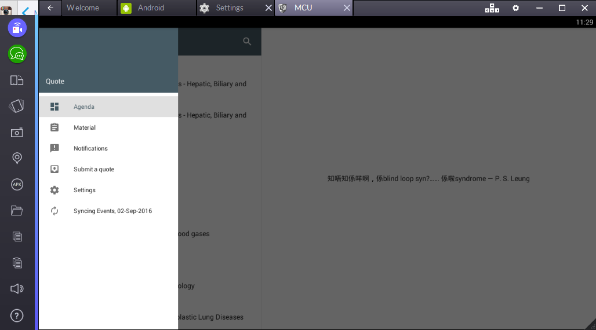Screen dimensions: 596x330
Task: Open the location pin tool
Action: pos(17,158)
